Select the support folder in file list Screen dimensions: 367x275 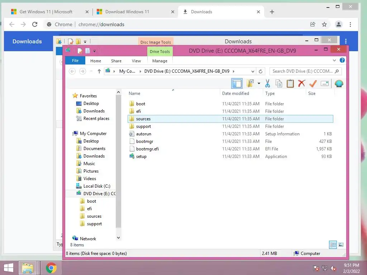click(x=143, y=126)
